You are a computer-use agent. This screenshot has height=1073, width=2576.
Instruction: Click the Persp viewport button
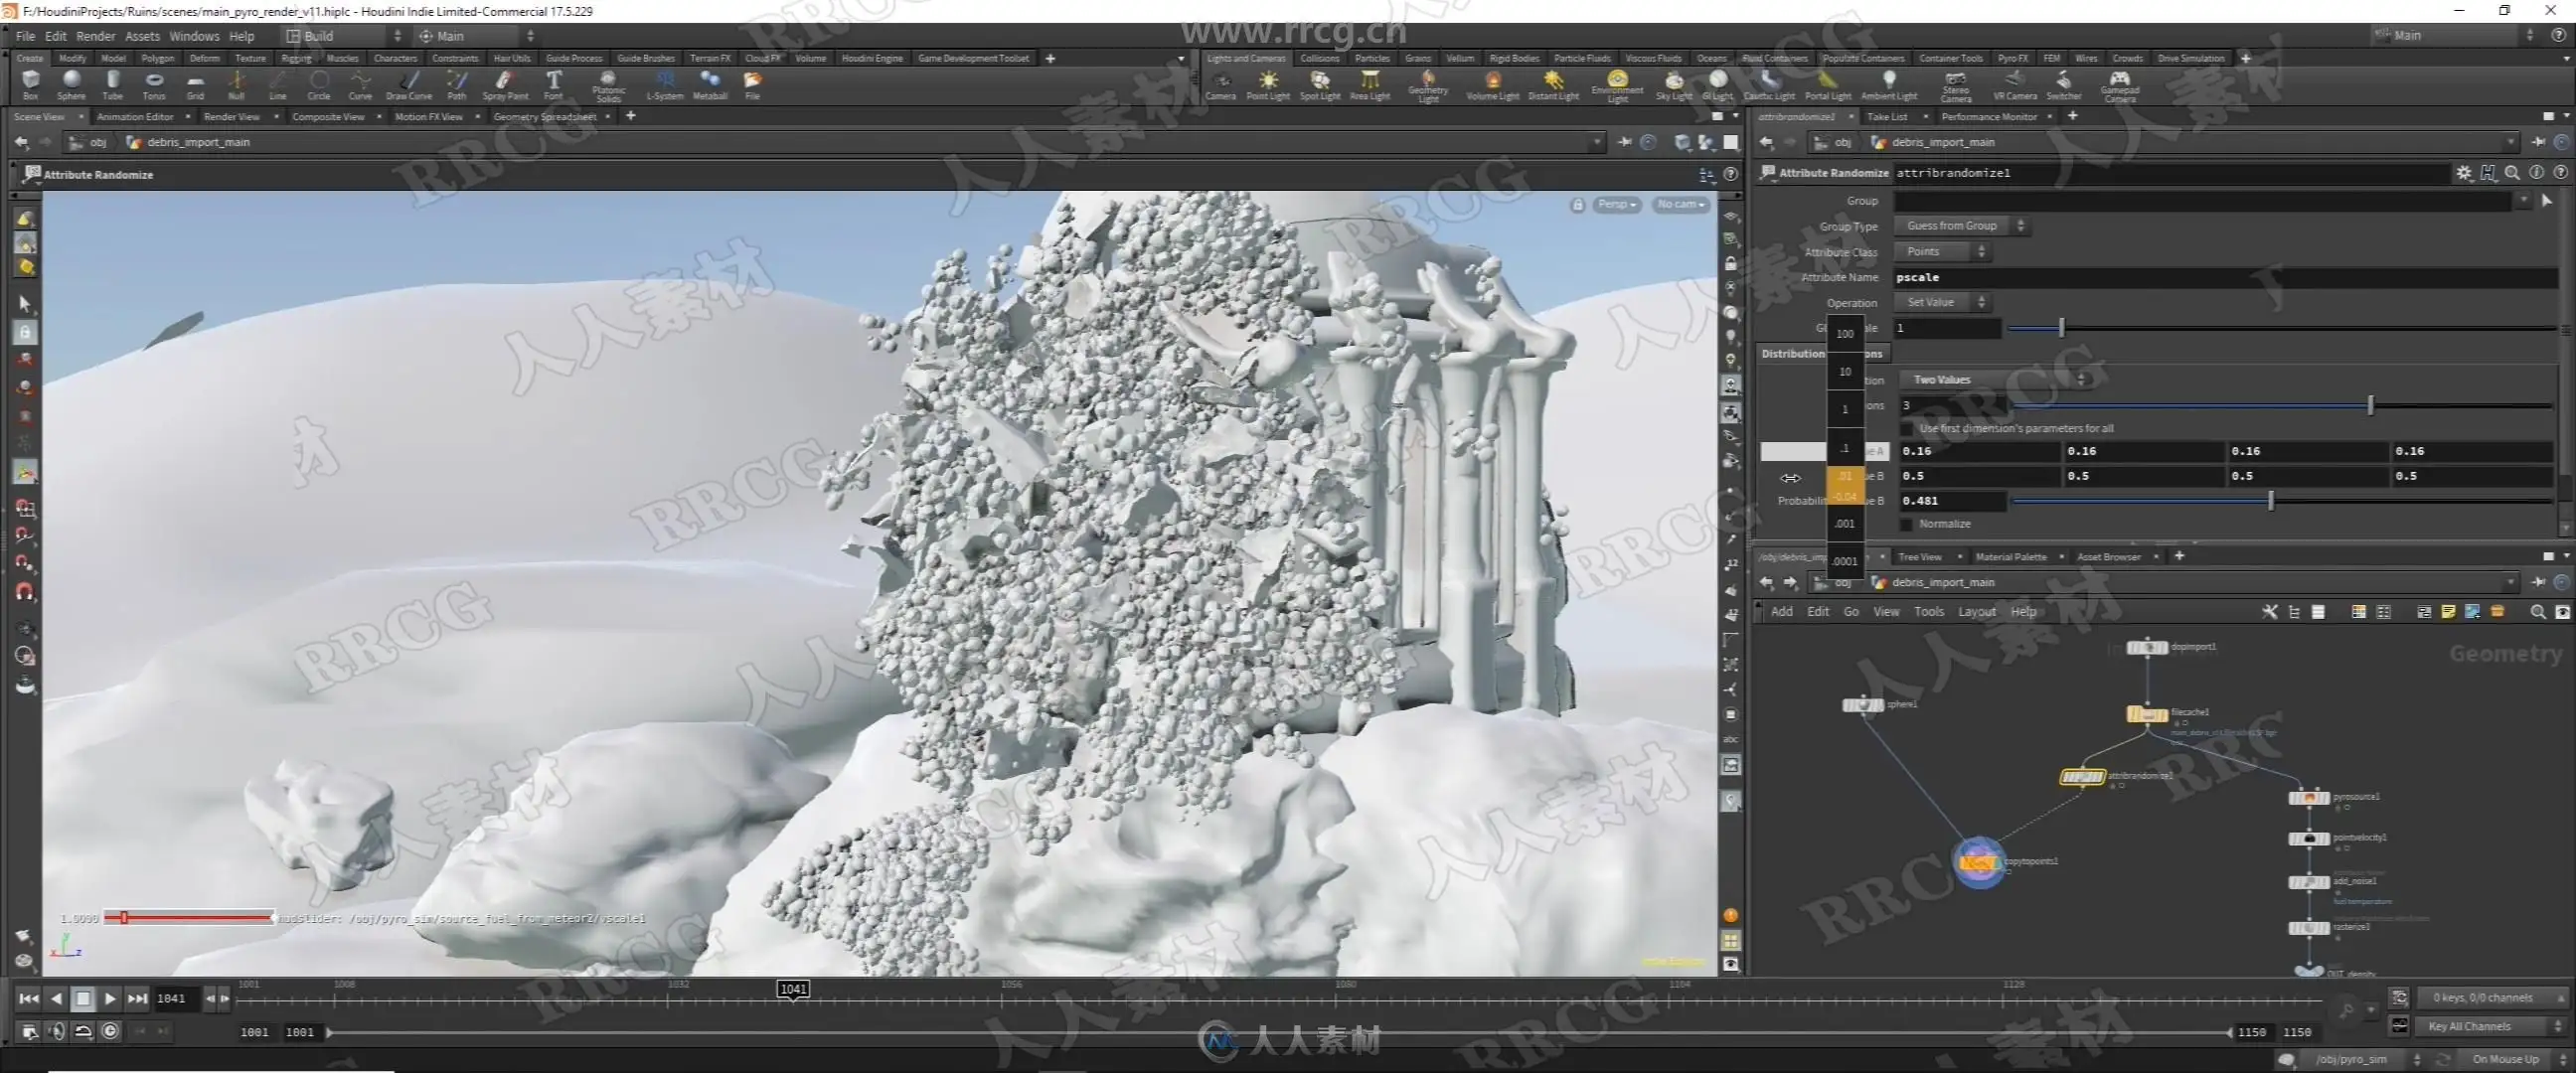pos(1616,204)
